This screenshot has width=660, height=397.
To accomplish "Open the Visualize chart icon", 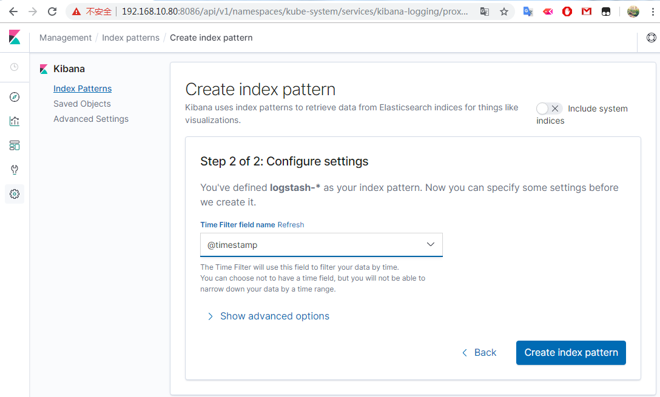I will tap(15, 121).
